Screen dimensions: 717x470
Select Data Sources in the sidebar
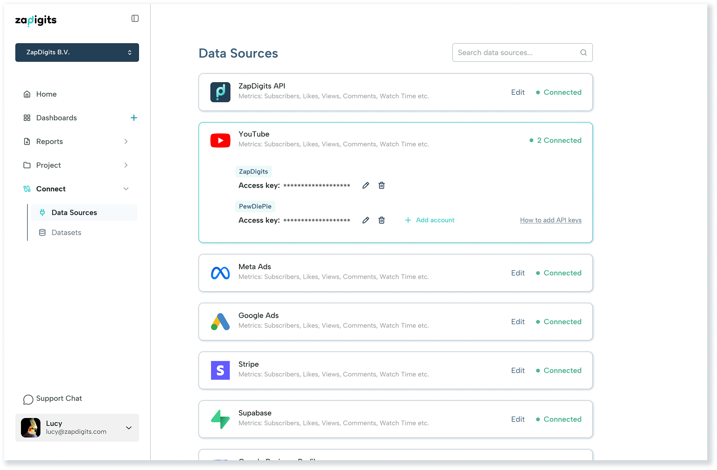pyautogui.click(x=74, y=213)
